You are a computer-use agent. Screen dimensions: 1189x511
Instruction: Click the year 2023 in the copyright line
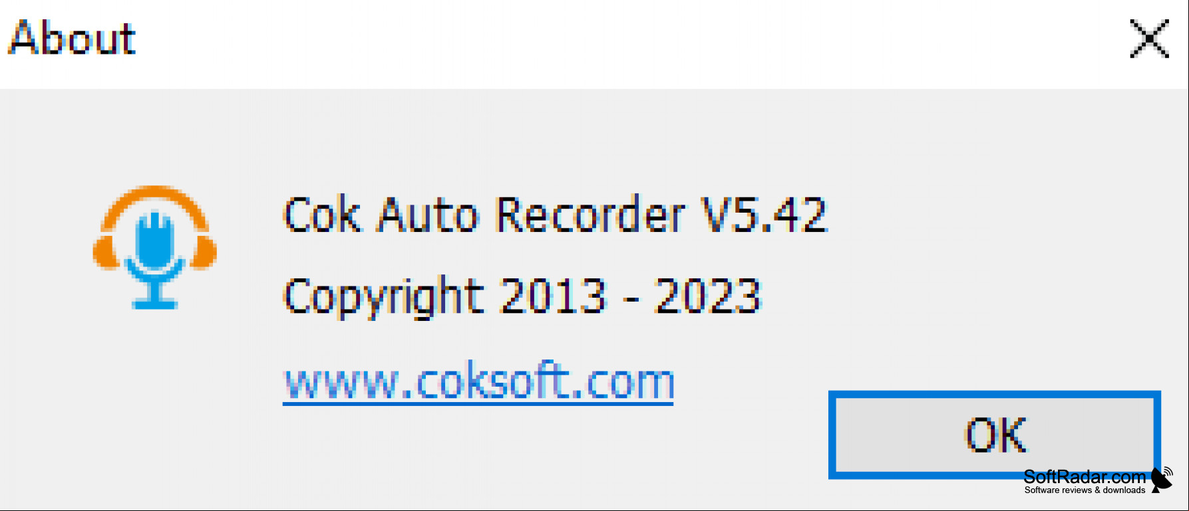707,296
